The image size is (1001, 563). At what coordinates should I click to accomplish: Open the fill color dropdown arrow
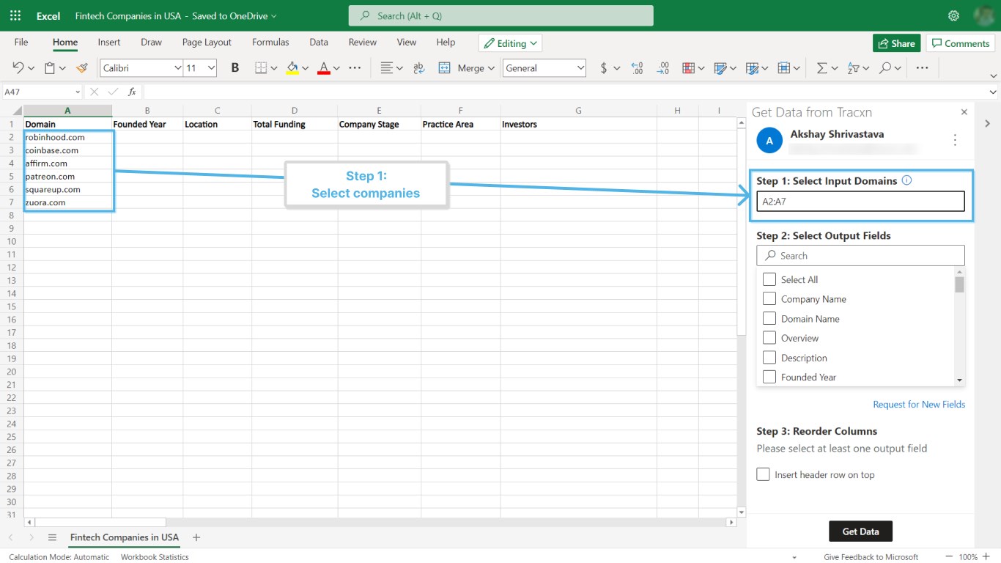[x=305, y=68]
